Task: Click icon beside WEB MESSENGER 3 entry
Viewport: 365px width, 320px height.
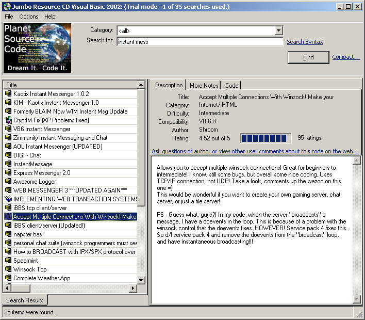Action: click(8, 190)
